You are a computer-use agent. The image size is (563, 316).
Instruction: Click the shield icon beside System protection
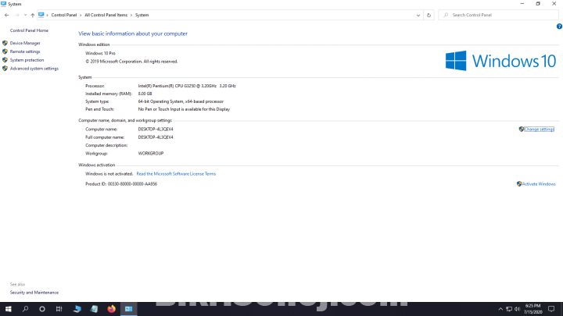click(5, 60)
